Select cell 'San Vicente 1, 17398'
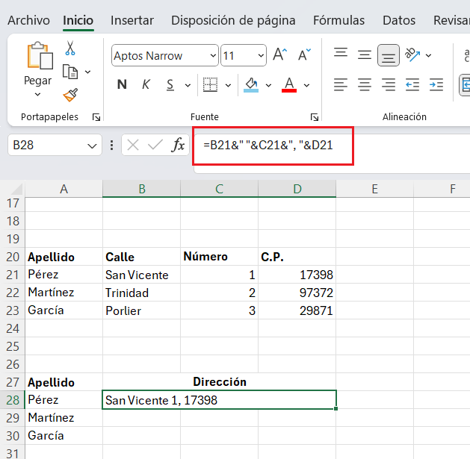 tap(220, 400)
